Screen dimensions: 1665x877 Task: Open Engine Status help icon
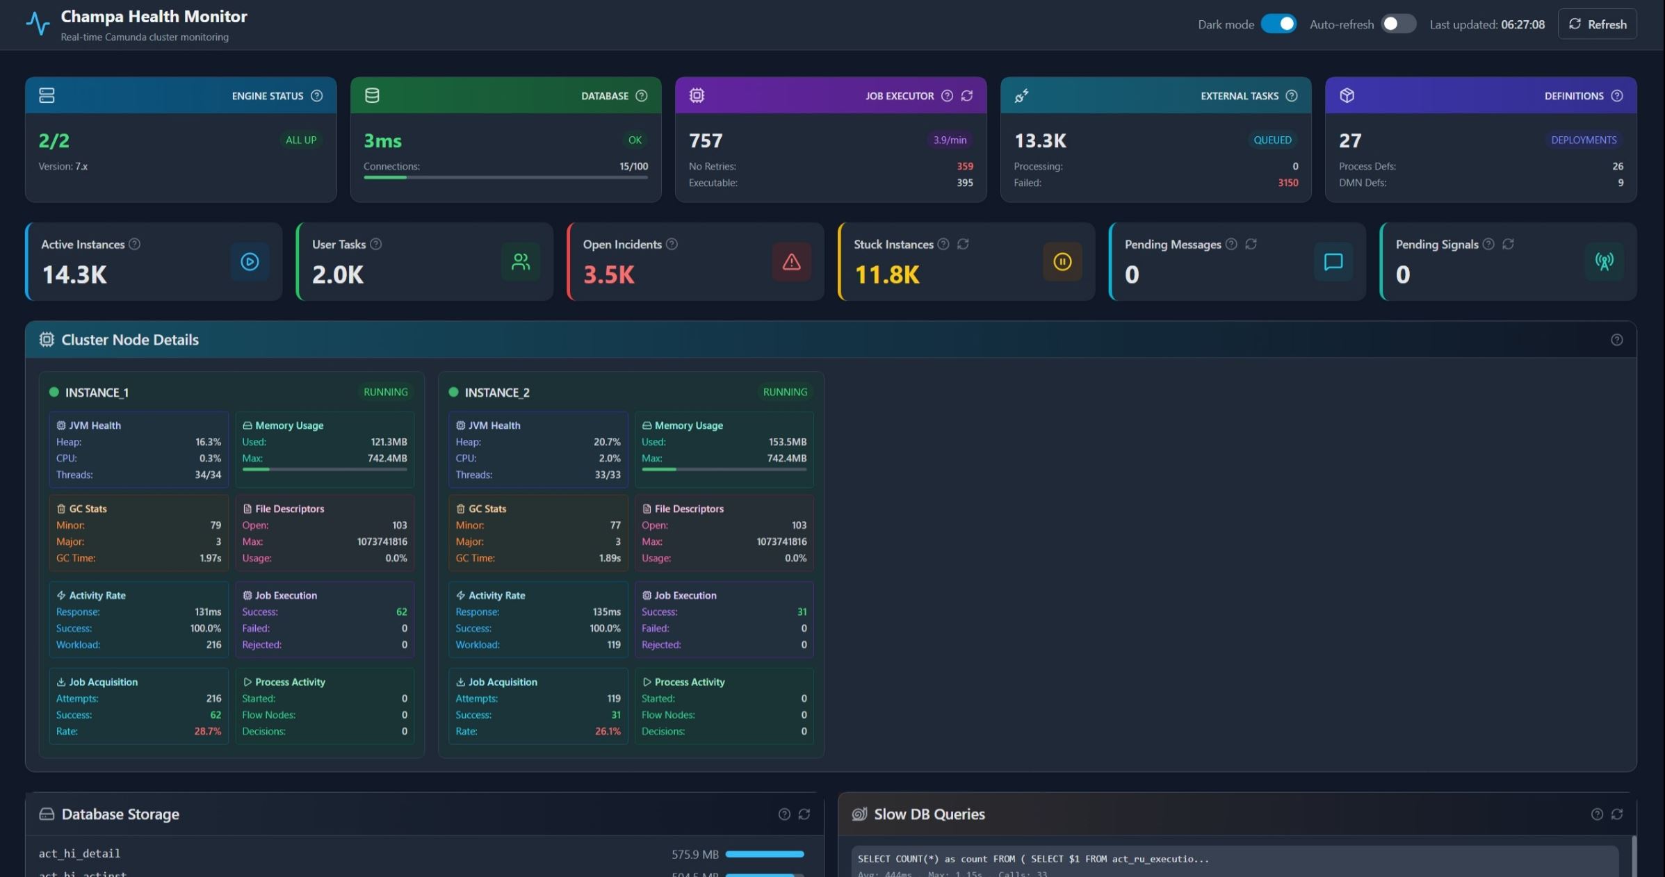click(317, 96)
